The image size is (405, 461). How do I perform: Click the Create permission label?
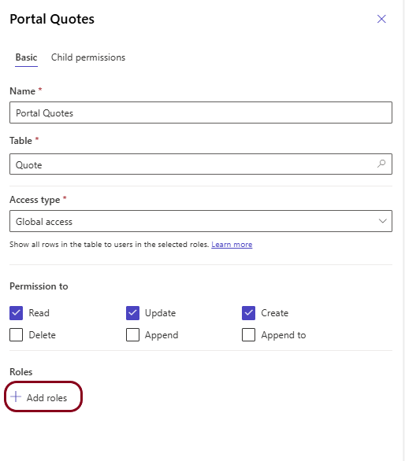pyautogui.click(x=274, y=313)
